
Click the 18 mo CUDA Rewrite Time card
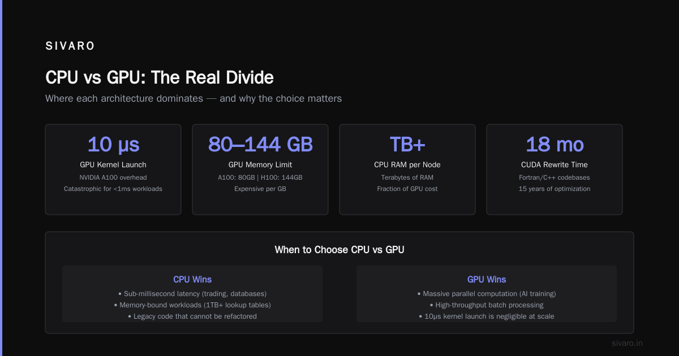[x=555, y=170]
